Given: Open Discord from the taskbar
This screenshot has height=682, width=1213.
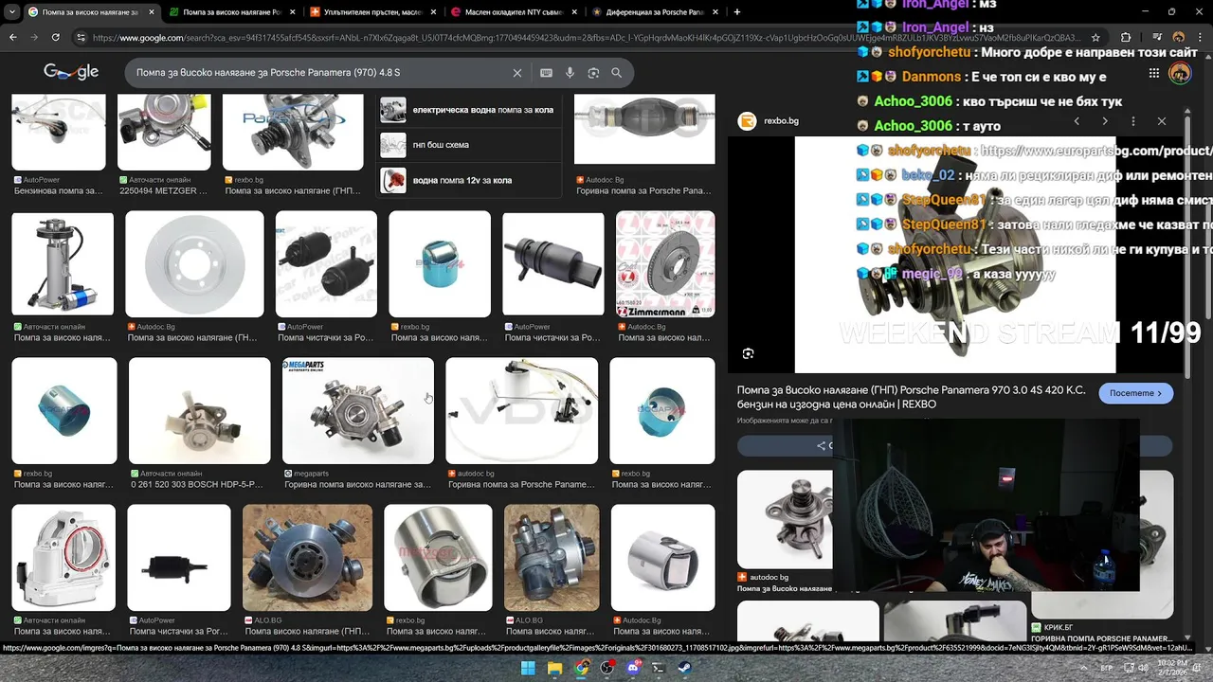Looking at the screenshot, I should pyautogui.click(x=632, y=668).
